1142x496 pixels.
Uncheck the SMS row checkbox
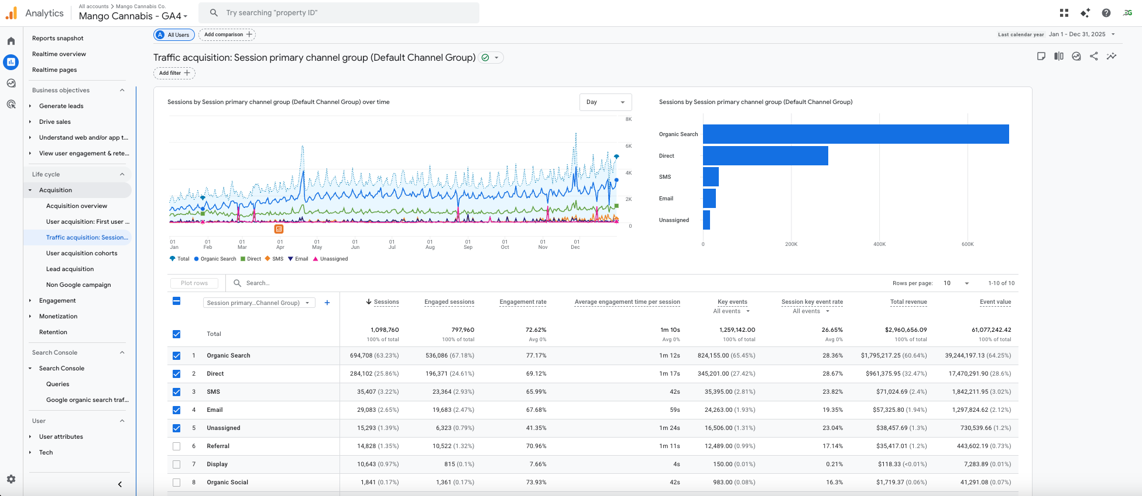click(x=177, y=391)
